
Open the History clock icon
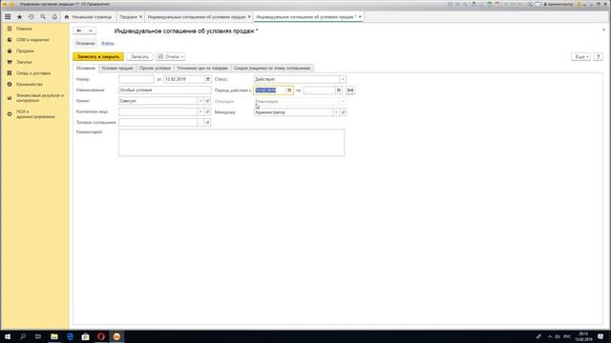32,17
